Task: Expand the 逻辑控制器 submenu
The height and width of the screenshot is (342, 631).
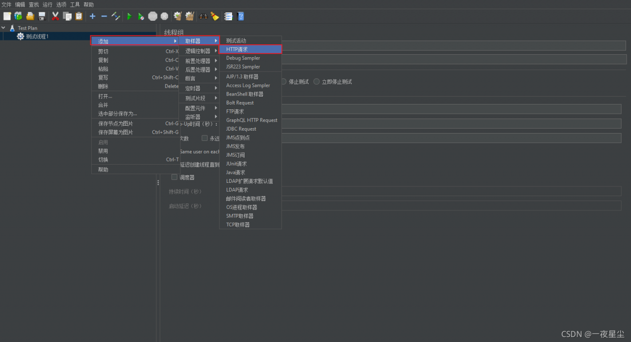Action: [199, 51]
